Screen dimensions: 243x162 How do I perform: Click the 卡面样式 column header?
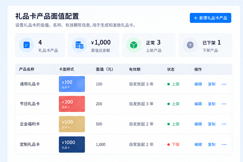coord(66,69)
